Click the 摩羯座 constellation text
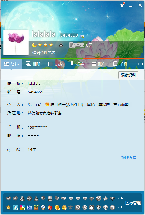The width and height of the screenshot is (145, 215). pyautogui.click(x=104, y=105)
